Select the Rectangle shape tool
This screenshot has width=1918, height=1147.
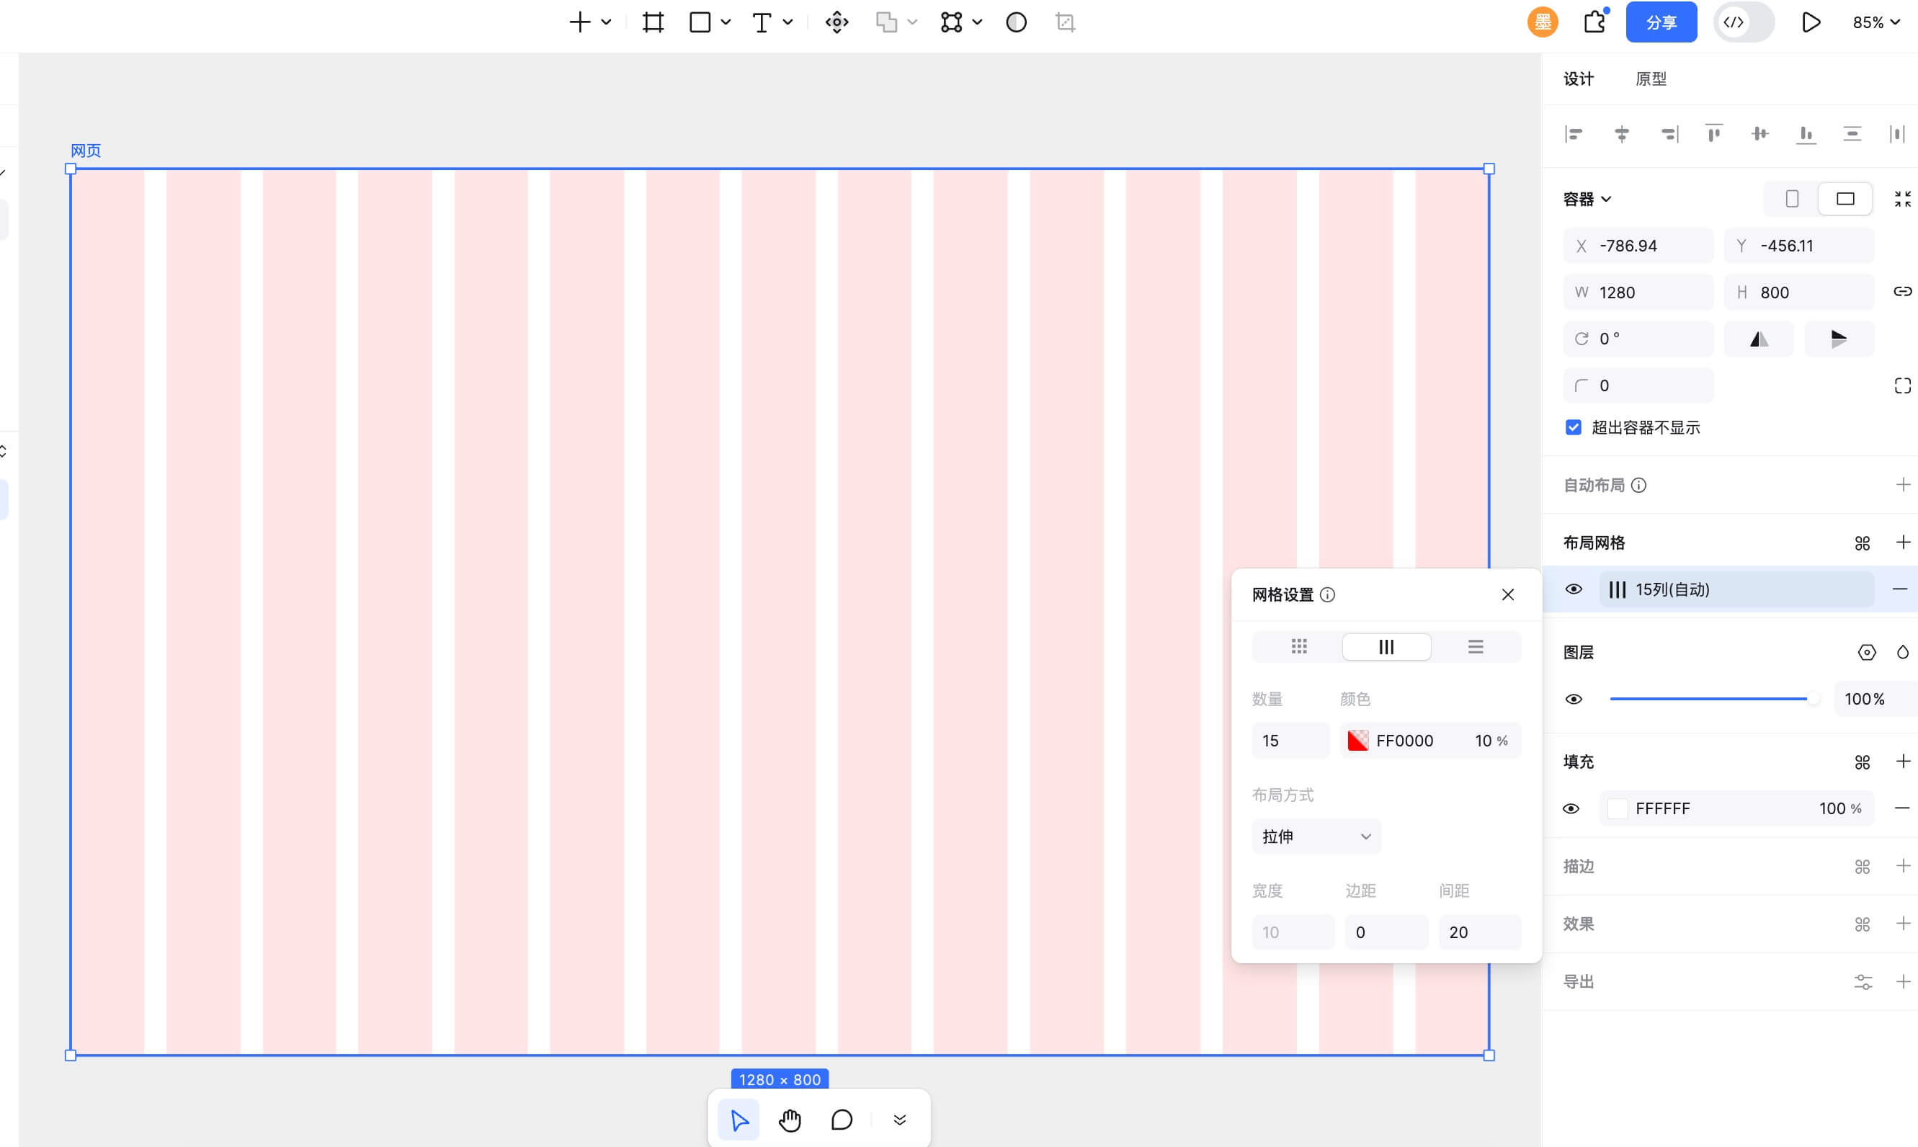point(700,22)
